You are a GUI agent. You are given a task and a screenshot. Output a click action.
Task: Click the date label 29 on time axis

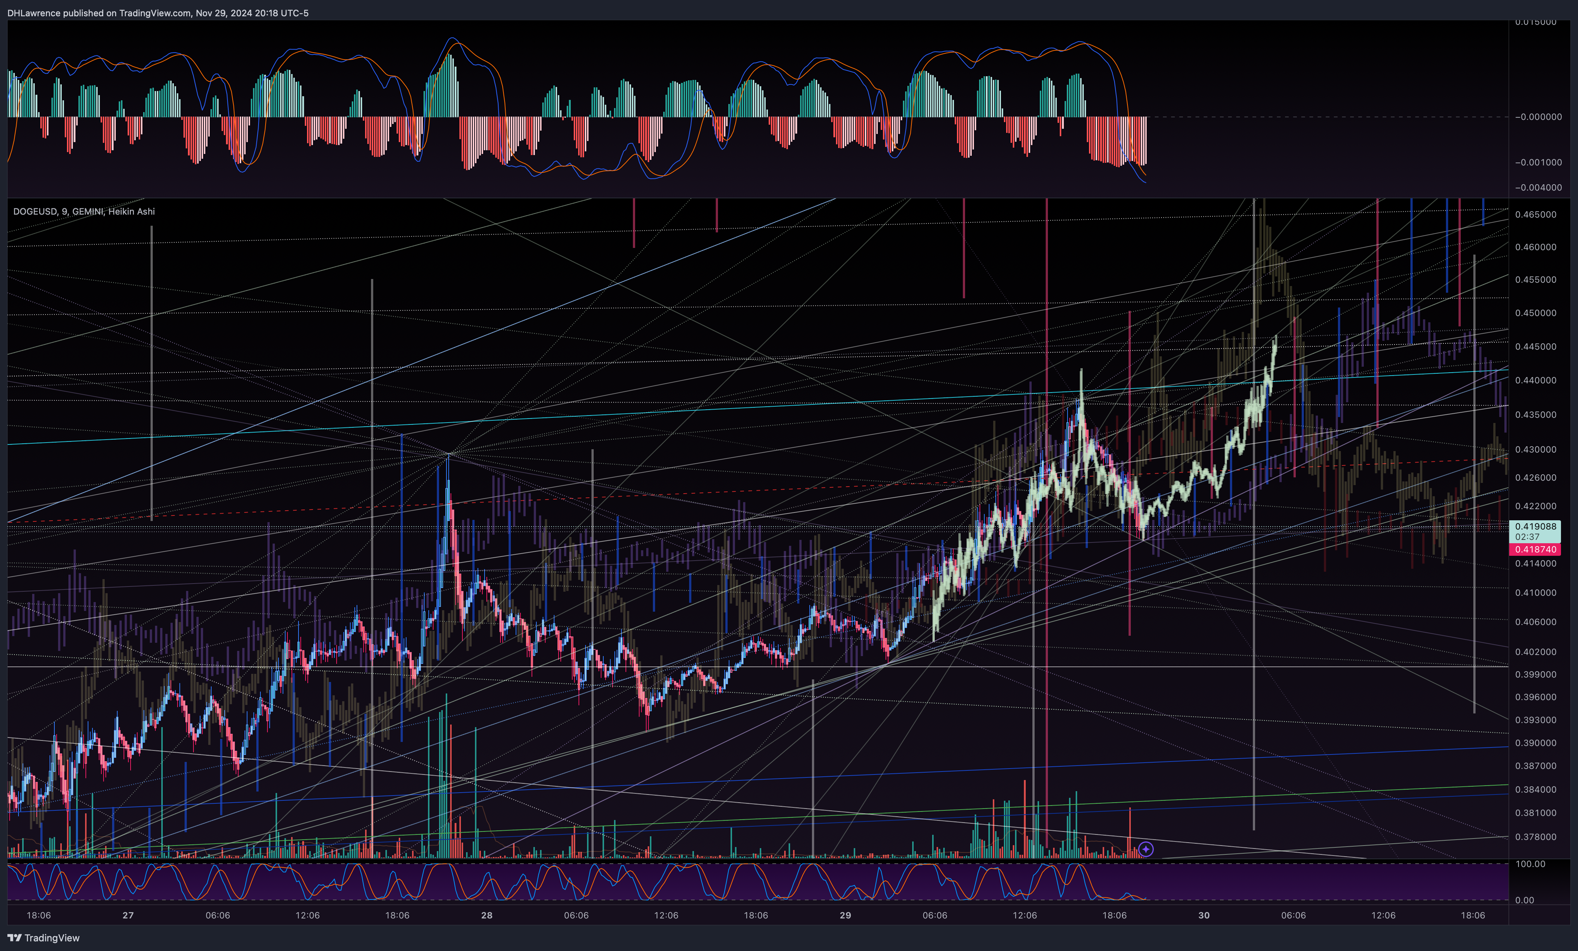845,915
